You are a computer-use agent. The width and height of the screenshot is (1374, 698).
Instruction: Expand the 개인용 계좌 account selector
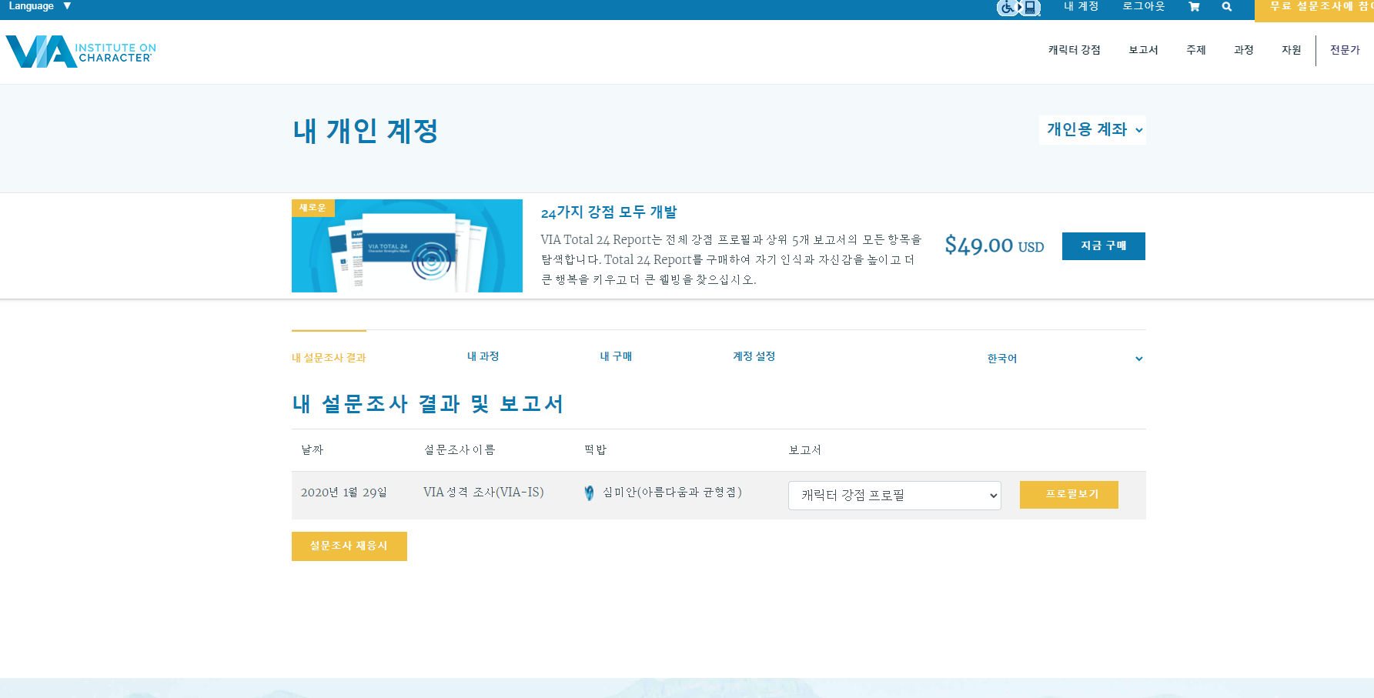1092,130
